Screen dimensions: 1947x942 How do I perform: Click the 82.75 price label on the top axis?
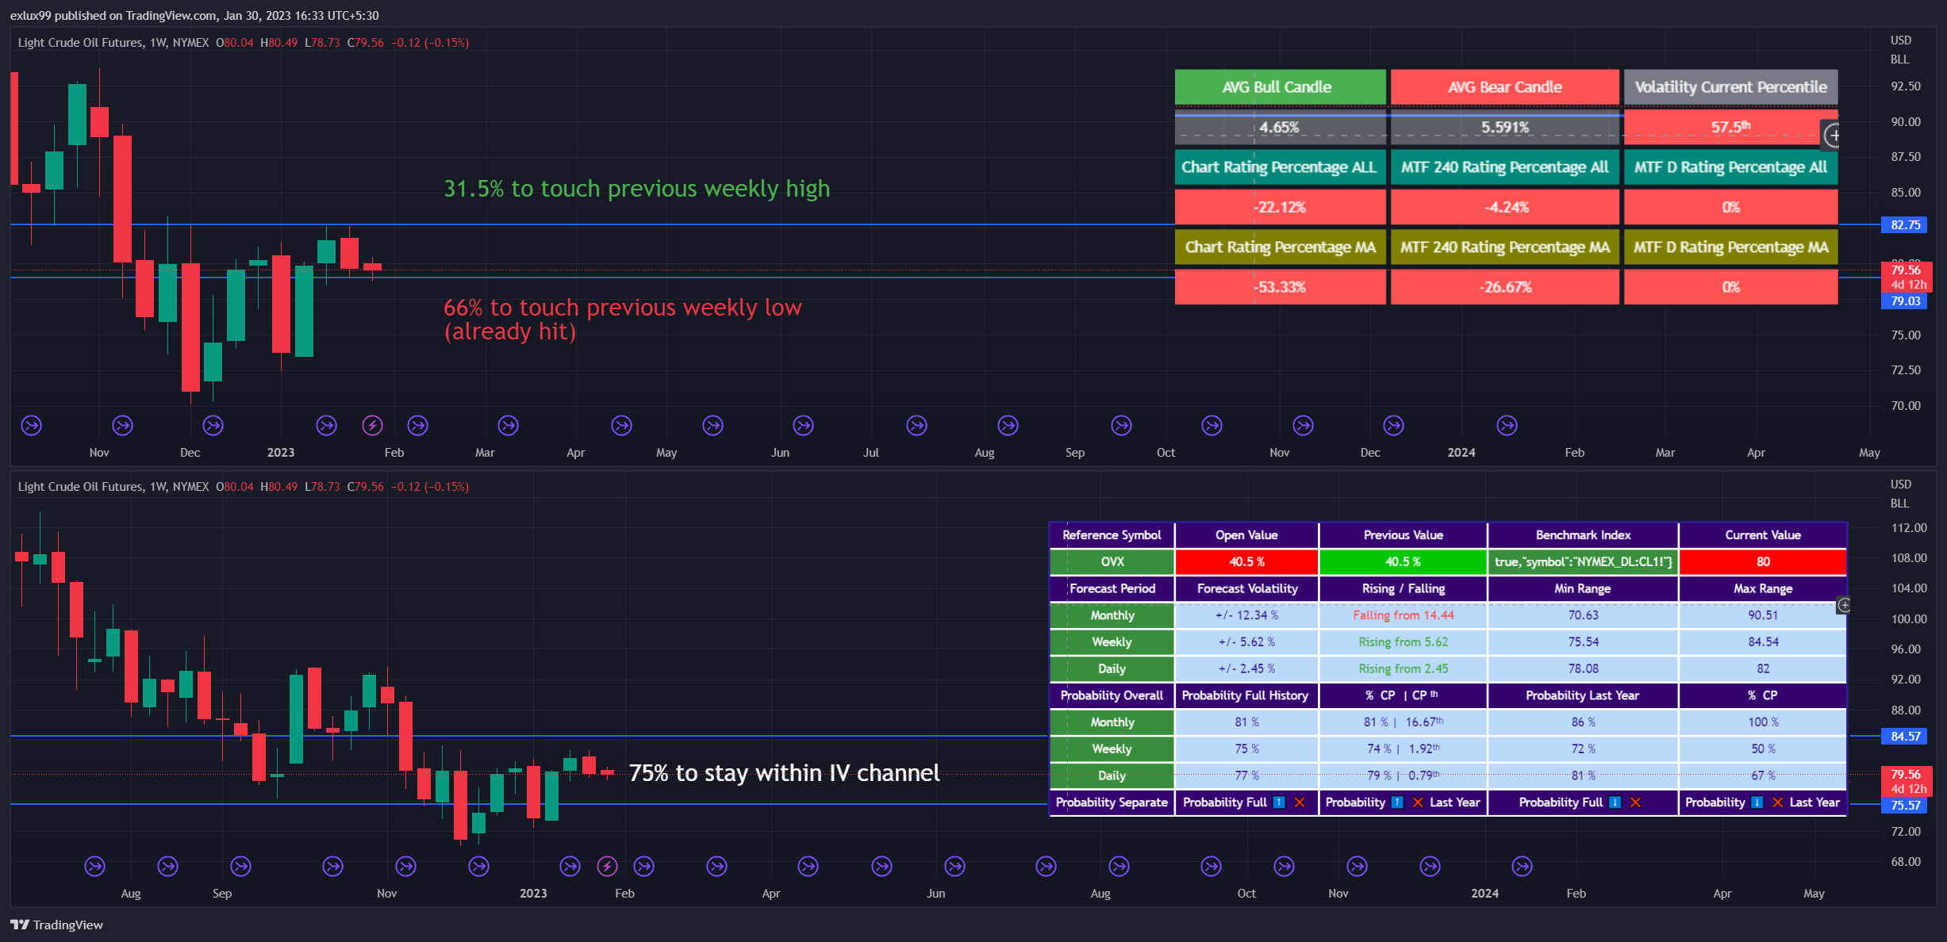[1905, 225]
